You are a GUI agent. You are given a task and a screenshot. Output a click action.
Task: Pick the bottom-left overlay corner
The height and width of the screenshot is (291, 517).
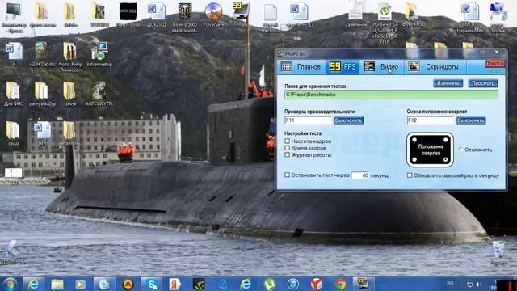[x=414, y=160]
